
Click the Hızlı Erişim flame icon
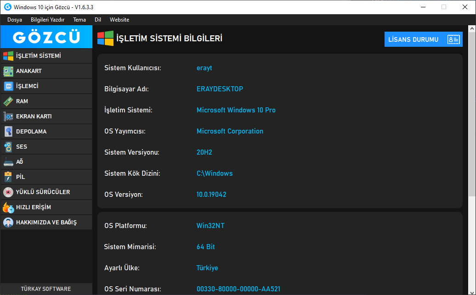(8, 207)
